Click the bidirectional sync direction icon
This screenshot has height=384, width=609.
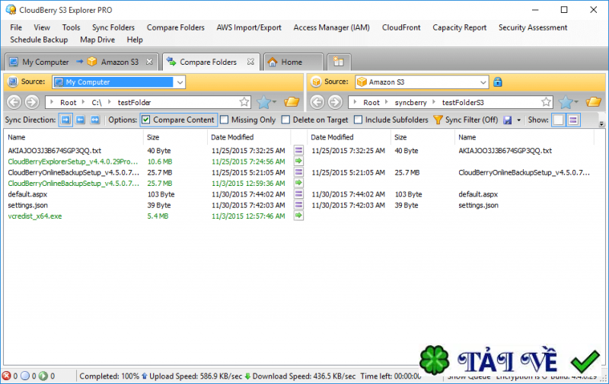click(95, 120)
